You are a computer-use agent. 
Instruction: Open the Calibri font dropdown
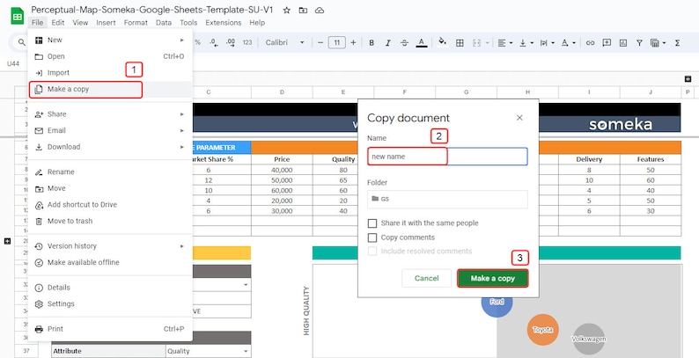tap(284, 43)
